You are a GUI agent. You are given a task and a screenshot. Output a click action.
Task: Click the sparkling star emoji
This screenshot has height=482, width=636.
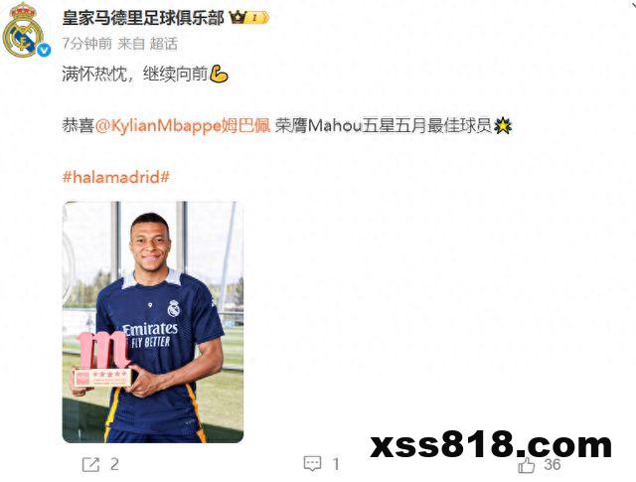(x=503, y=126)
